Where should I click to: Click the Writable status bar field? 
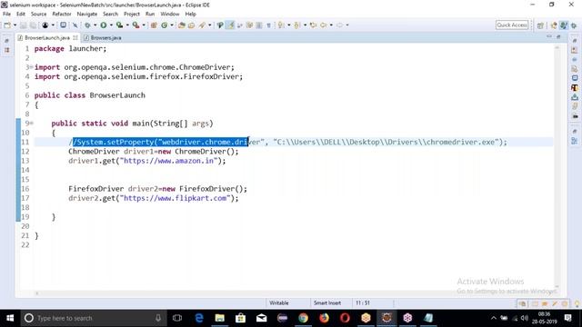pyautogui.click(x=279, y=302)
